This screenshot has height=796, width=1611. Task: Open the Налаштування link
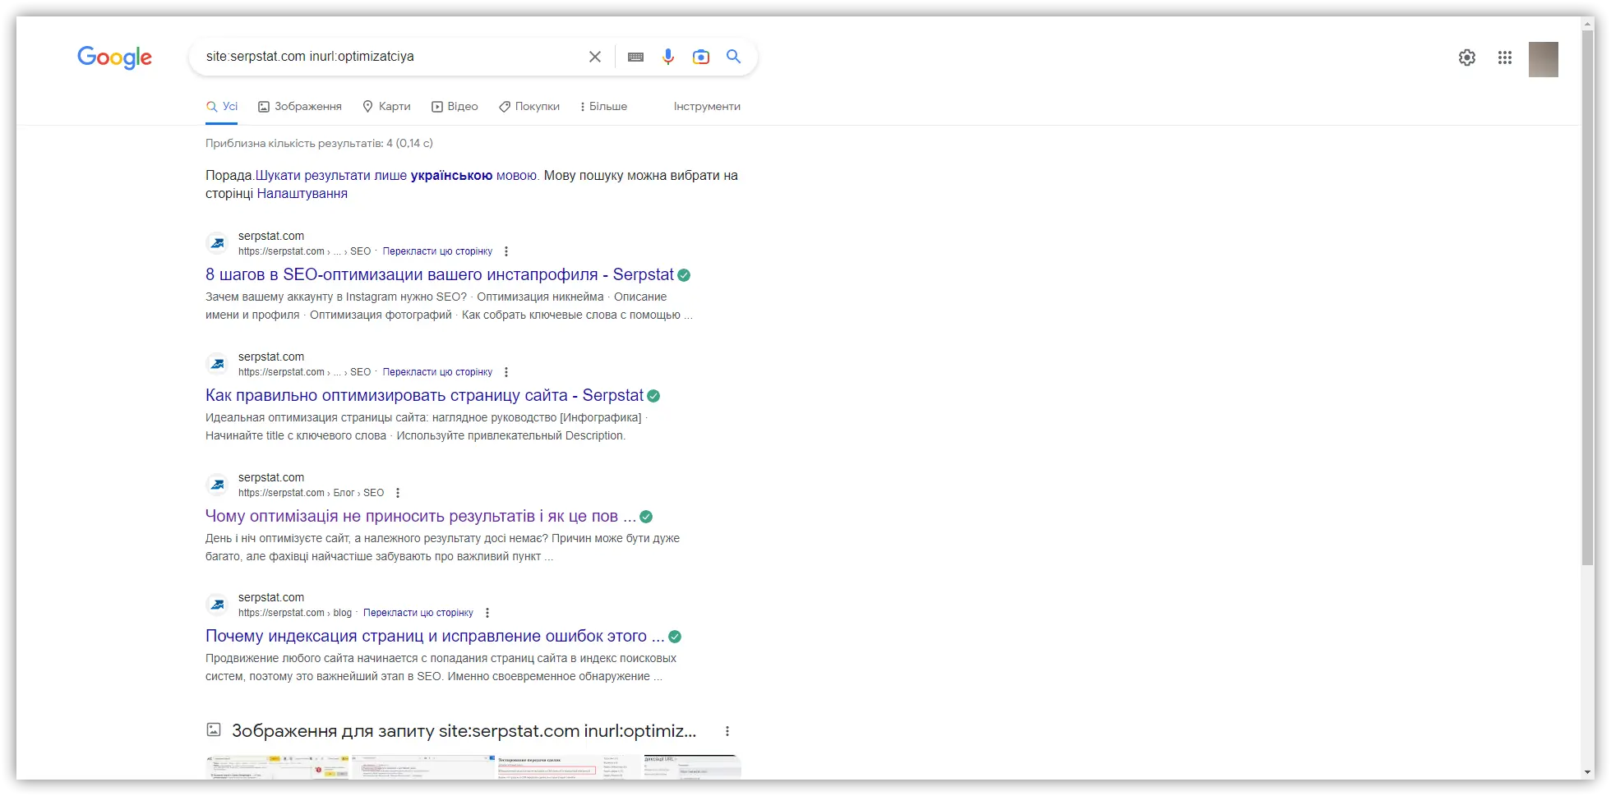point(302,194)
